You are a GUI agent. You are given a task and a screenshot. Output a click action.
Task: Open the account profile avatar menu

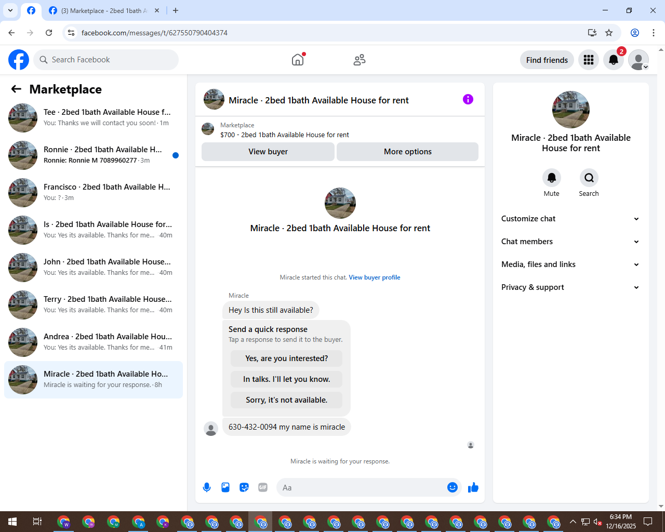coord(639,60)
